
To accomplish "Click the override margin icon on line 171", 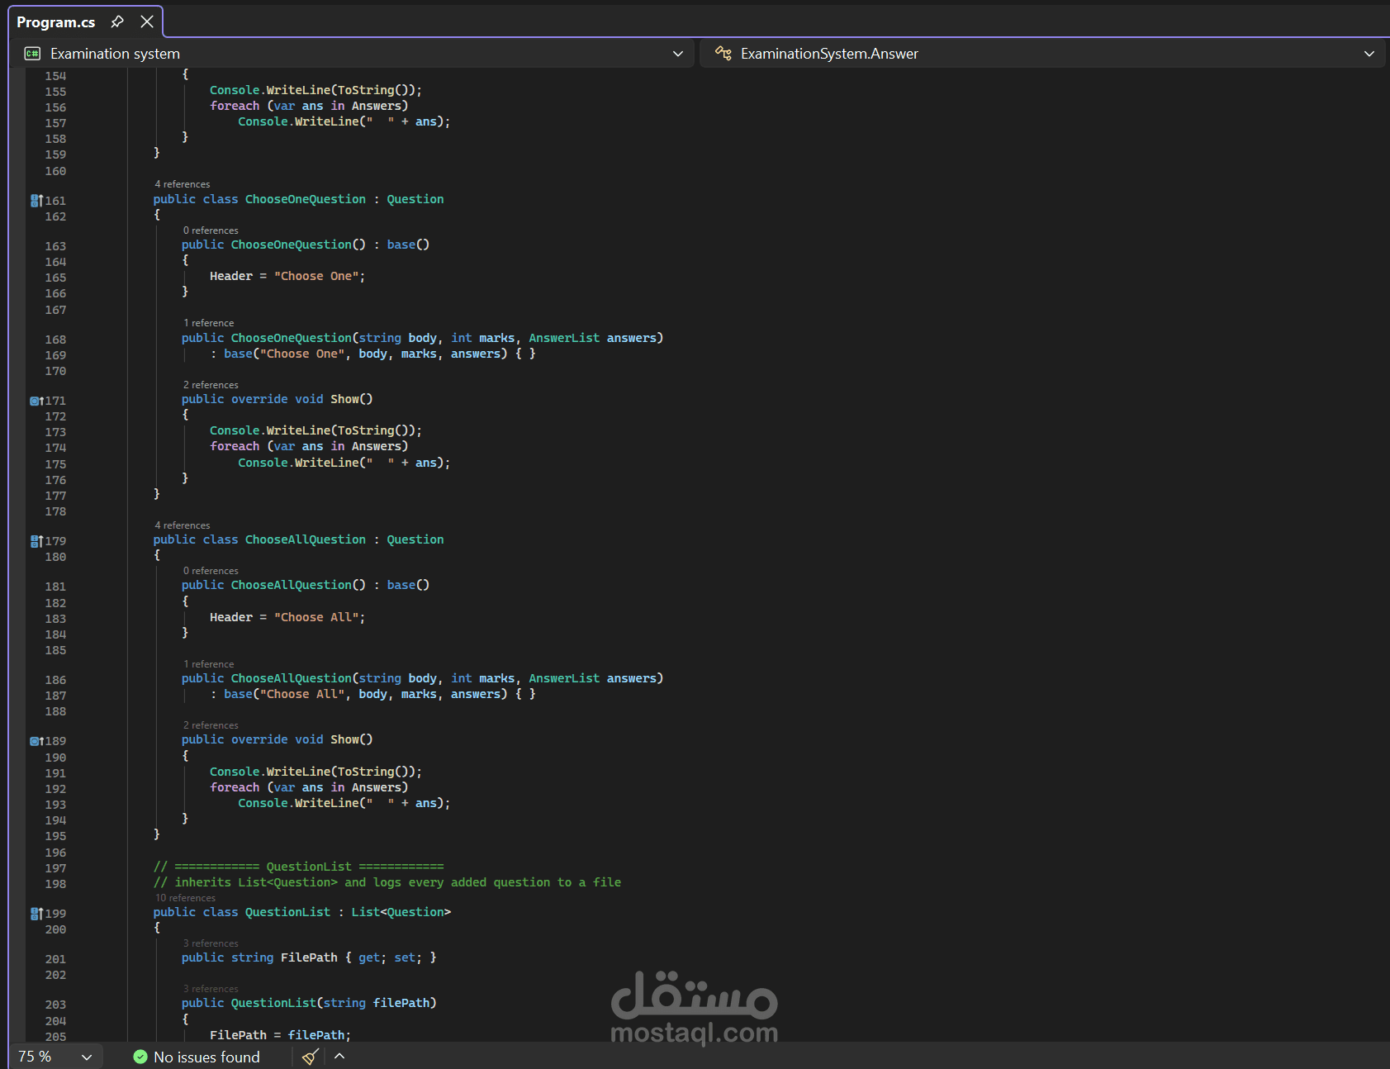I will click(x=36, y=401).
